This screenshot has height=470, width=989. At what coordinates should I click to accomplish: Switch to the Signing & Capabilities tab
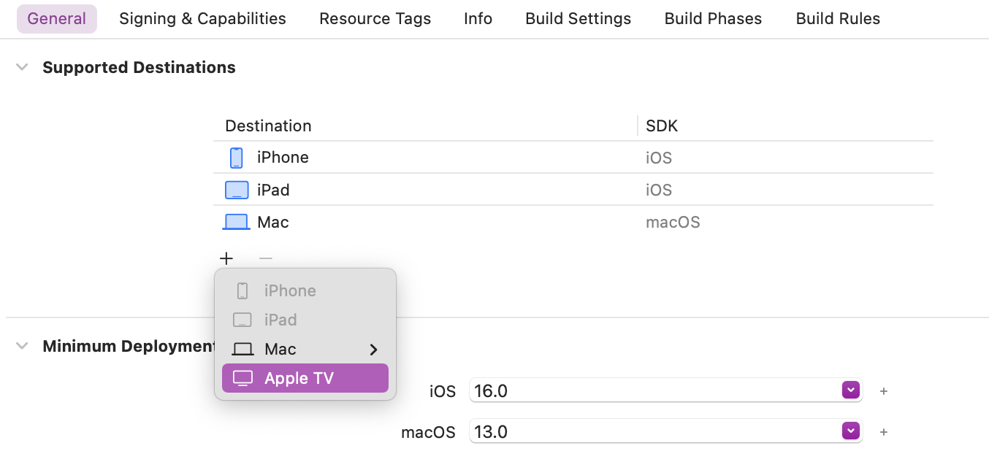[203, 19]
